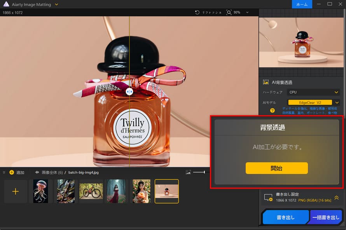Collapse the thumbnail strip with double chevron
The height and width of the screenshot is (230, 346).
pos(4,172)
